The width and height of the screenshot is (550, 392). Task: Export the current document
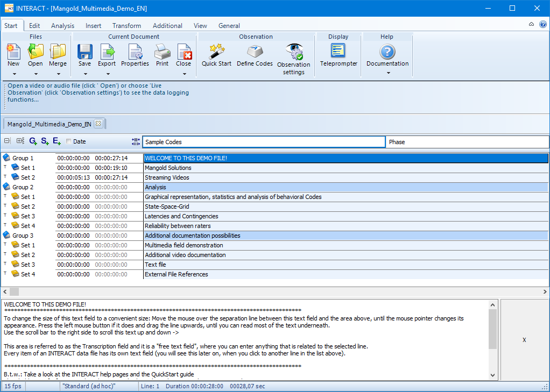coord(107,55)
